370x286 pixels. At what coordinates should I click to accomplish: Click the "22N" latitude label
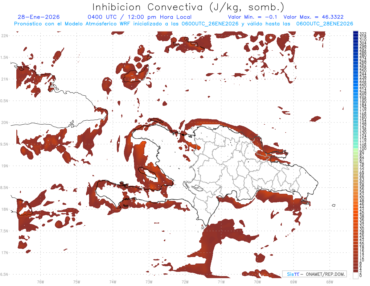click(5, 36)
